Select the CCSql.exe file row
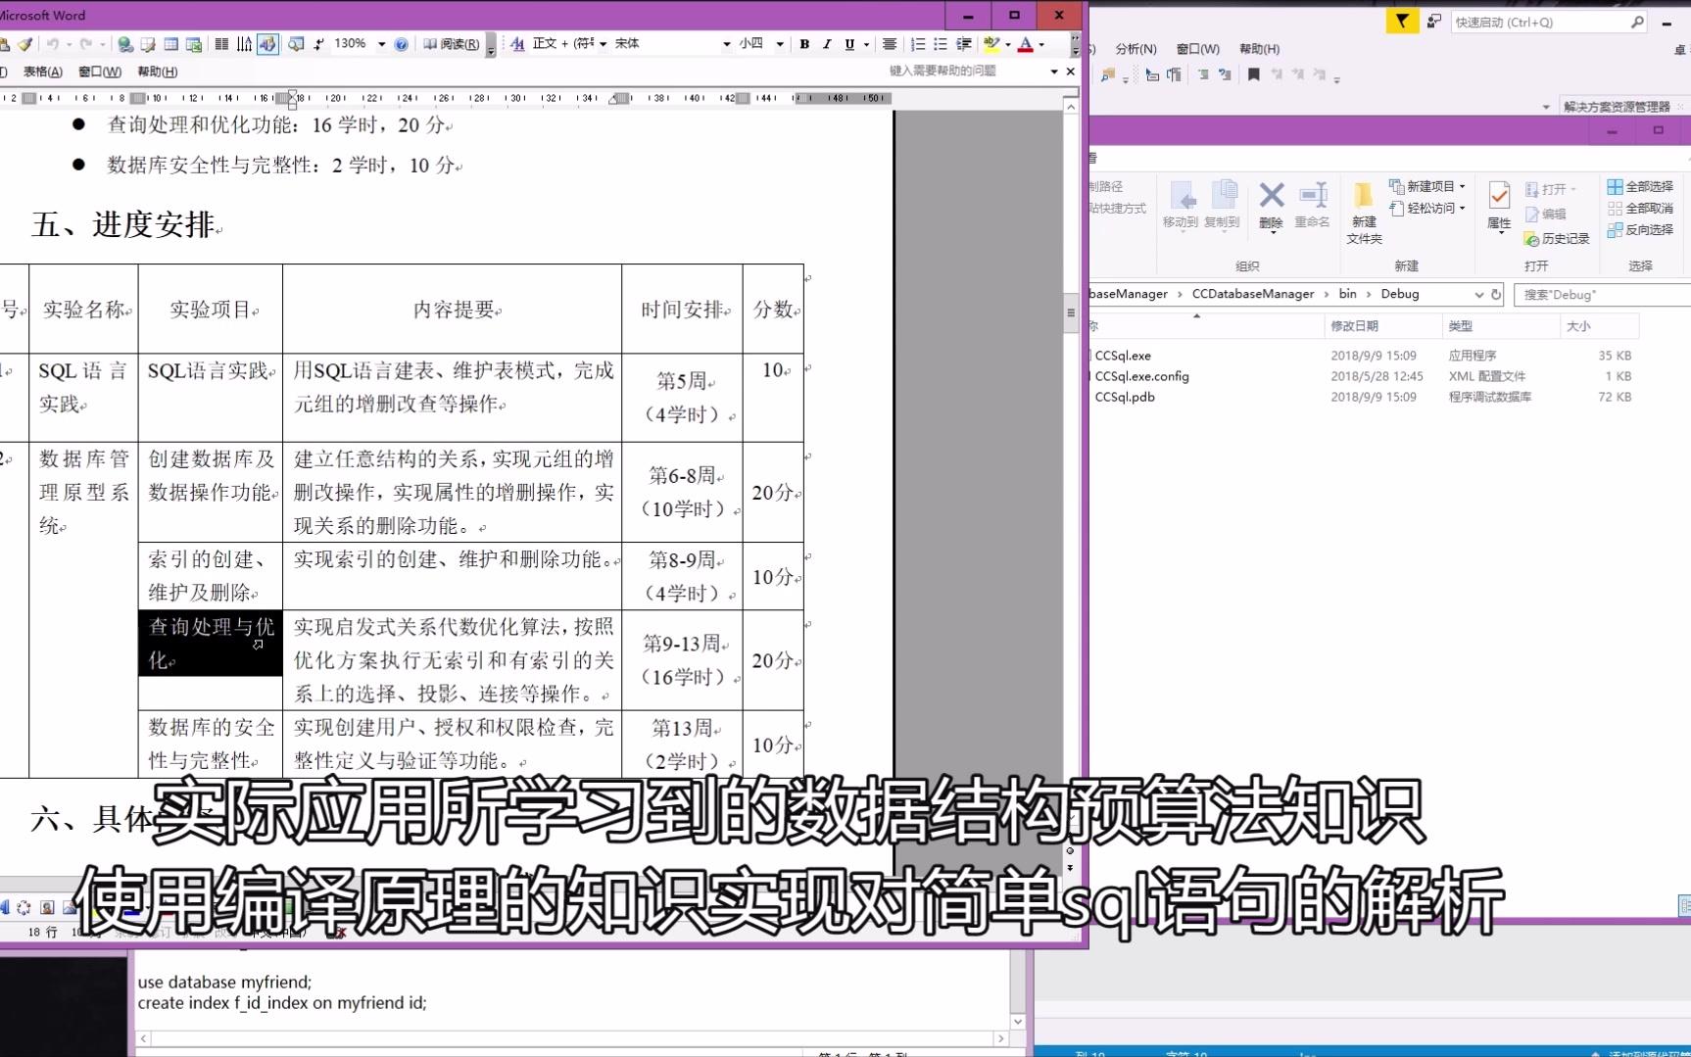The width and height of the screenshot is (1691, 1057). [1362, 356]
